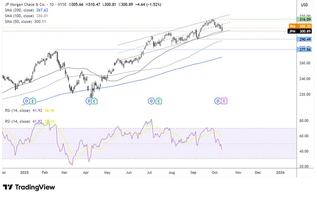The image size is (317, 197).
Task: Select the dividend D marker near July
Action: coord(151,101)
